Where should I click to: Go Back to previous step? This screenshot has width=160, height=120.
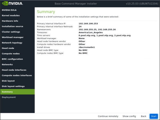(x=144, y=116)
